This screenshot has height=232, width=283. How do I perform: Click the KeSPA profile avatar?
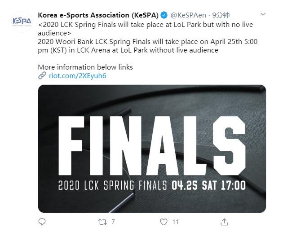[x=22, y=22]
